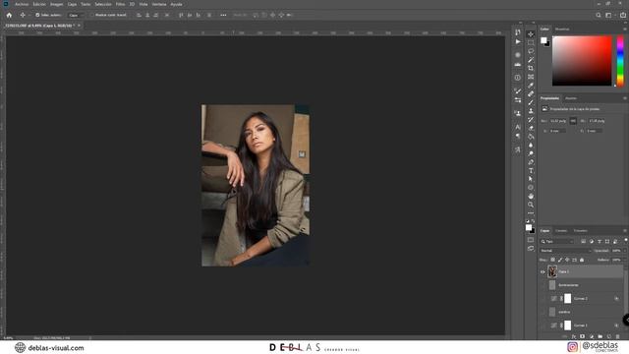Viewport: 629px width, 354px height.
Task: Open the Properties panel flyout menu
Action: coord(625,98)
